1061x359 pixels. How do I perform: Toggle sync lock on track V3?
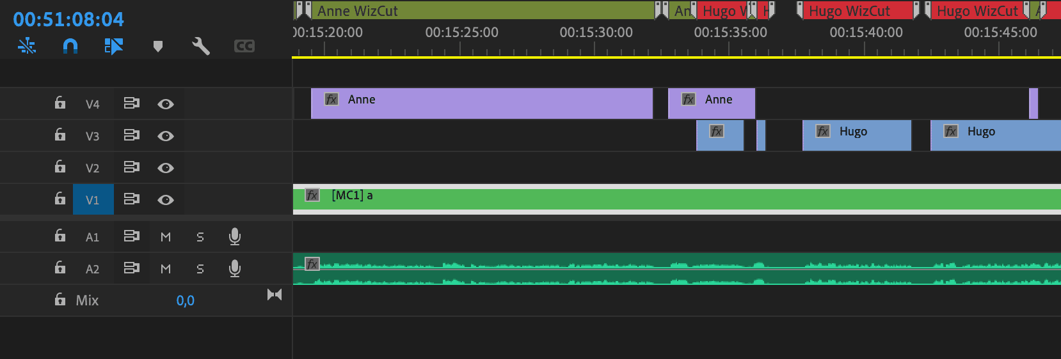(x=132, y=135)
